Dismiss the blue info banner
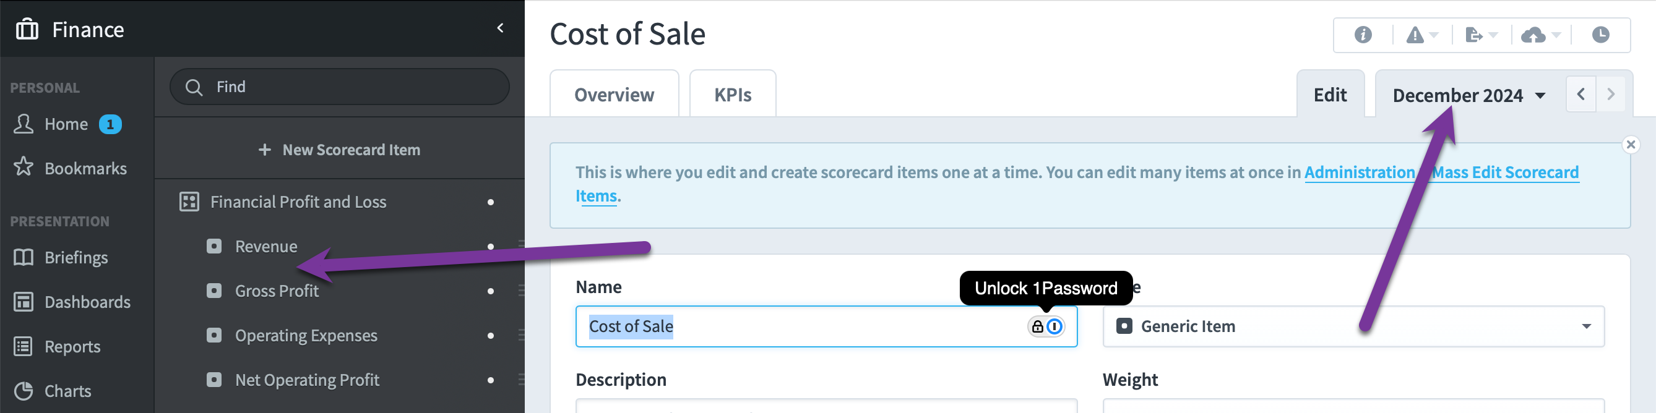1656x413 pixels. tap(1630, 145)
